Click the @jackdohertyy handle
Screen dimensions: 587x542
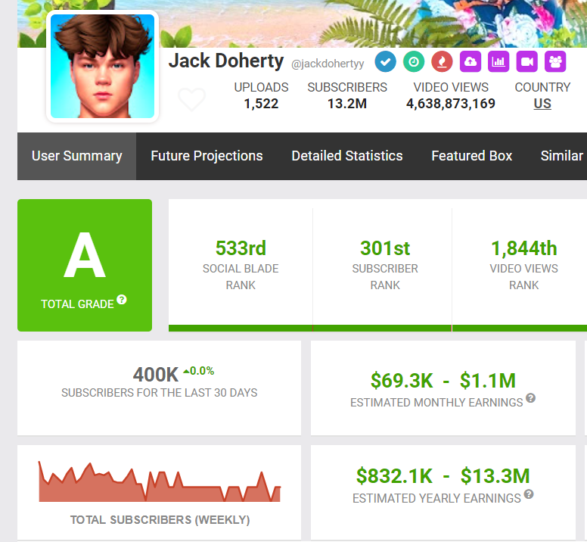pos(328,64)
